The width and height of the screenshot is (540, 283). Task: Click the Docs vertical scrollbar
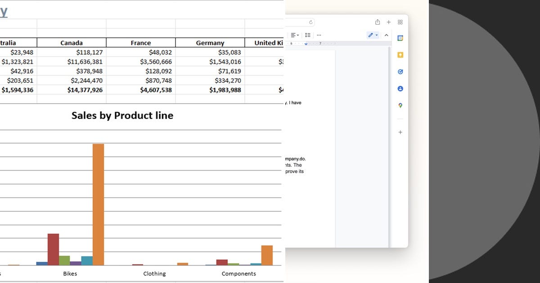click(x=390, y=146)
